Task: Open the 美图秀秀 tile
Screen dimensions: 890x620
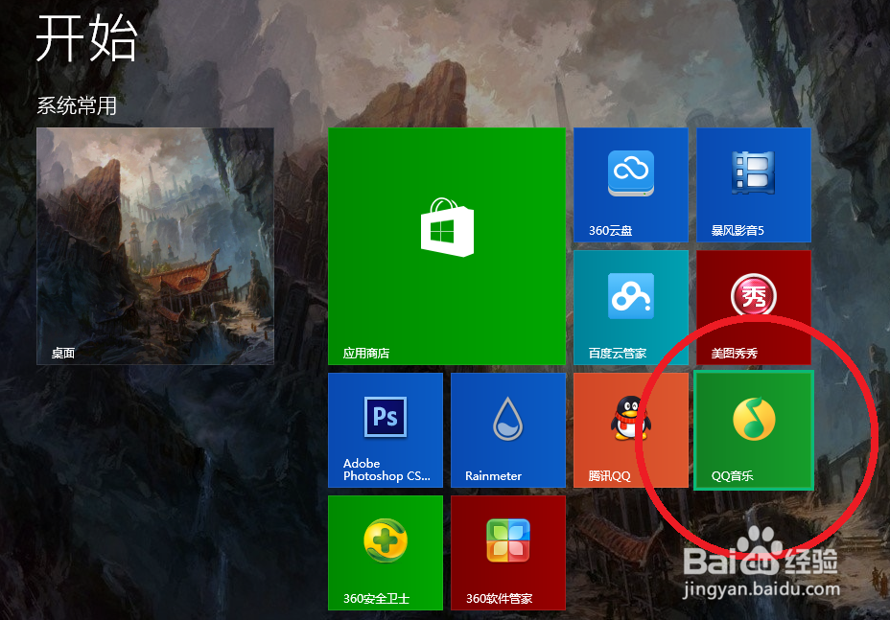Action: point(754,308)
